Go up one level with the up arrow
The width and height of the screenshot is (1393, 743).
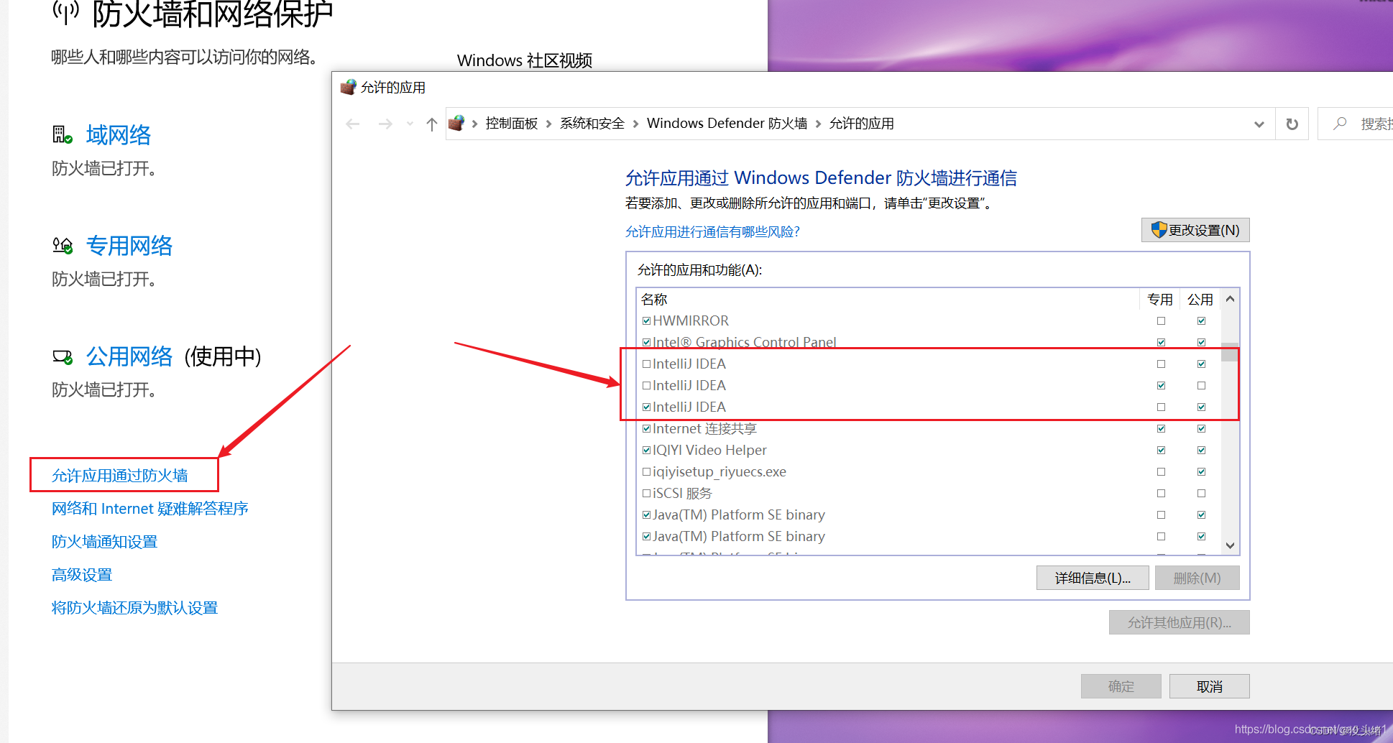432,124
